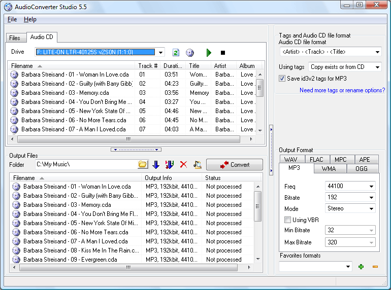The width and height of the screenshot is (391, 290).
Task: Click CD icon of 08 - Kiss Me output row
Action: click(x=16, y=250)
